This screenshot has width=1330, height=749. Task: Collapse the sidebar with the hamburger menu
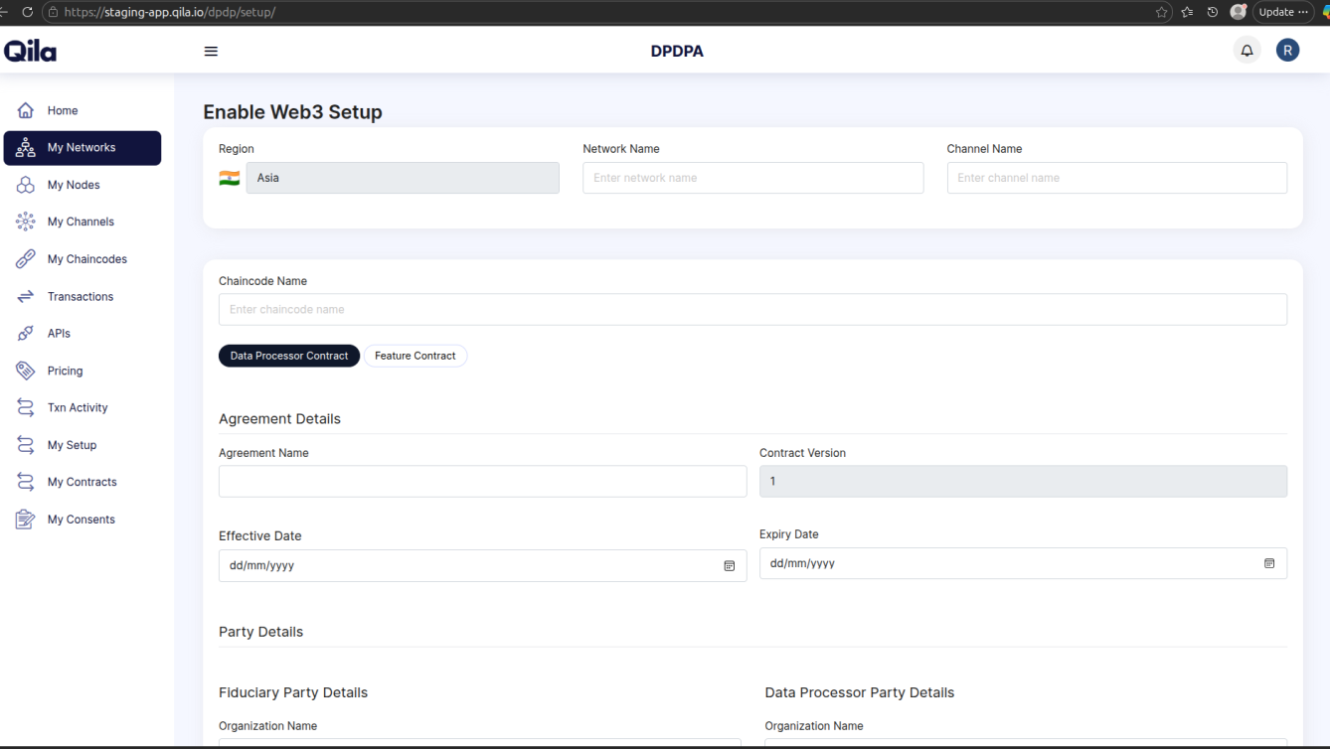(x=211, y=50)
